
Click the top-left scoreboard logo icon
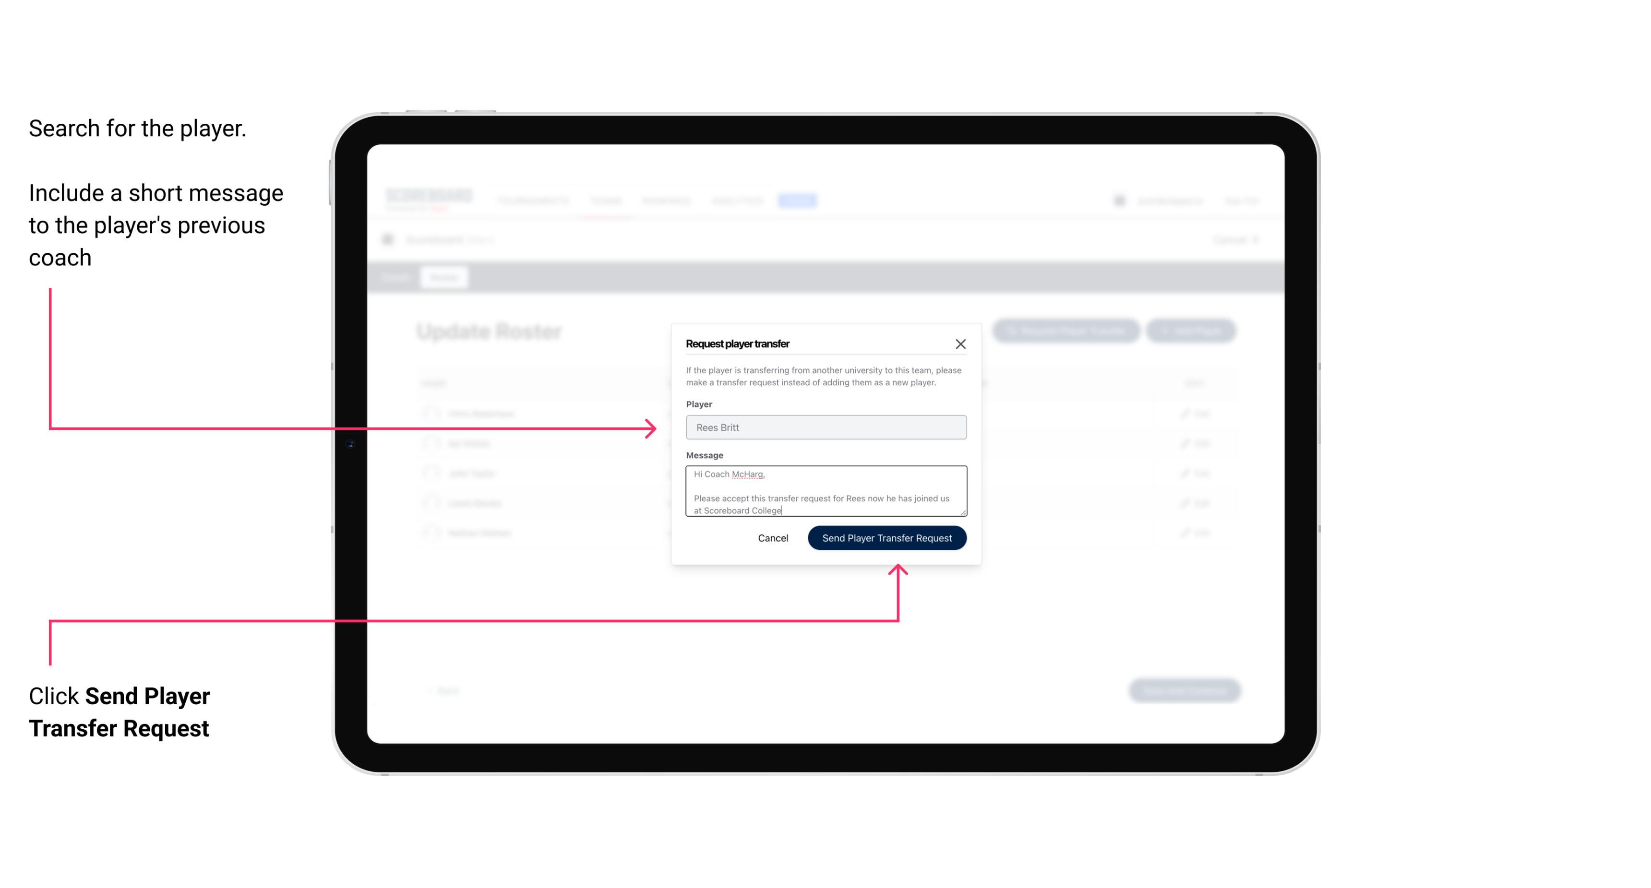pyautogui.click(x=427, y=199)
